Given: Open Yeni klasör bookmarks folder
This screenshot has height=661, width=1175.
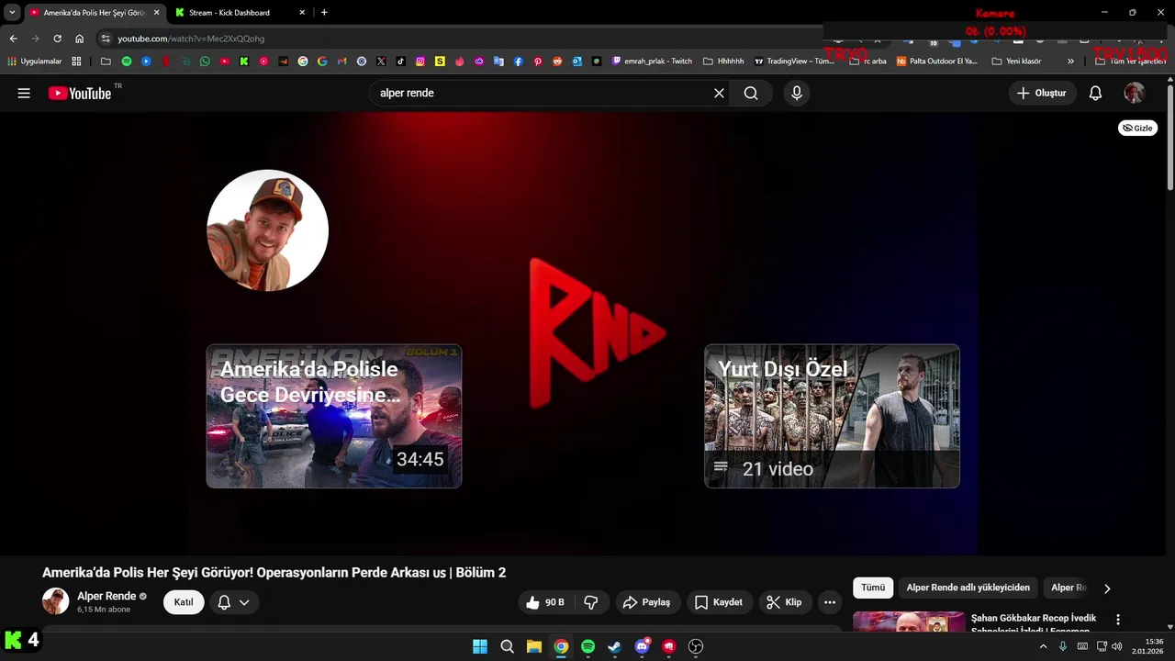Looking at the screenshot, I should [1016, 62].
